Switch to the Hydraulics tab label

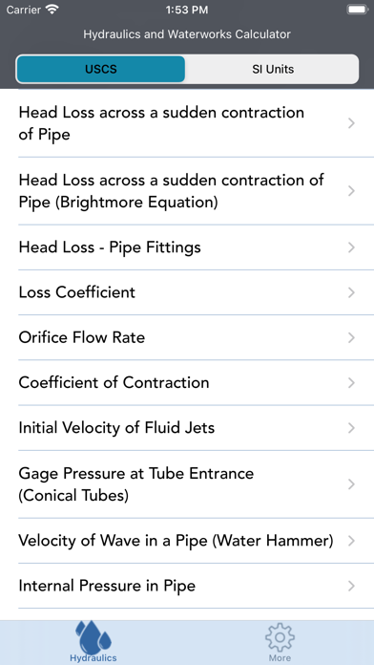[x=93, y=658]
